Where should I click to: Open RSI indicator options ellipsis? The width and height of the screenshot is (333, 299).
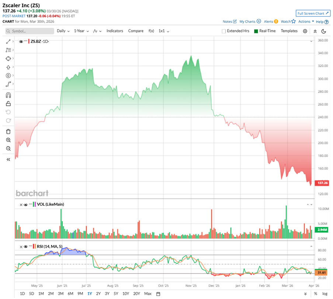30,246
